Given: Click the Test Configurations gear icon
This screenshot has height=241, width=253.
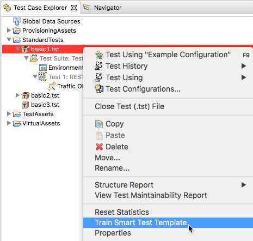Looking at the screenshot, I should pyautogui.click(x=99, y=89).
